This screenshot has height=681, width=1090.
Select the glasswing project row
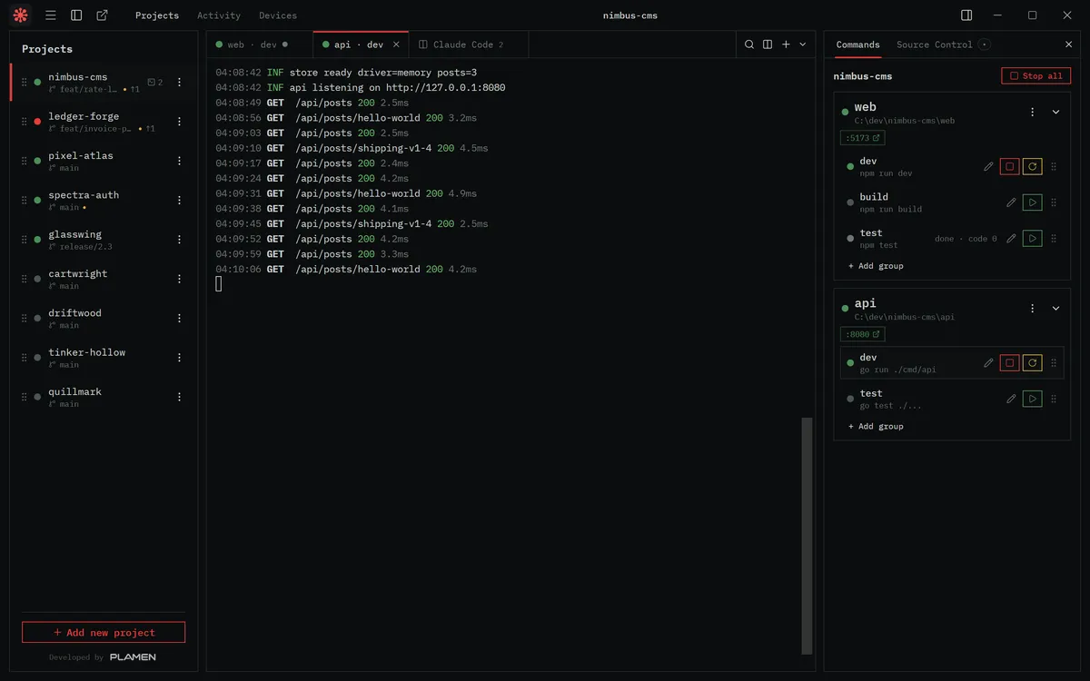tap(104, 240)
